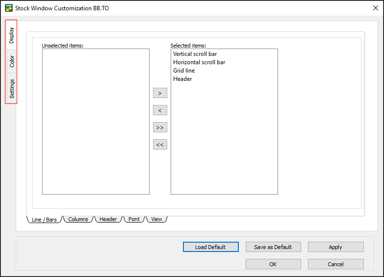384x277 pixels.
Task: Click the double right arrow move-all button
Action: pyautogui.click(x=160, y=127)
